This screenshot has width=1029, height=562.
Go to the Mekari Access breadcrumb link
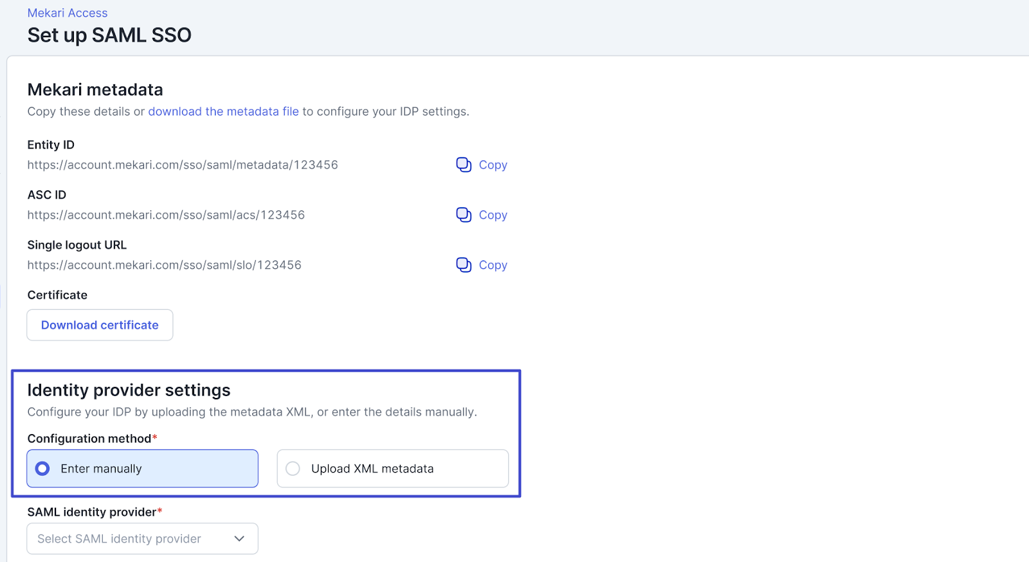coord(68,13)
